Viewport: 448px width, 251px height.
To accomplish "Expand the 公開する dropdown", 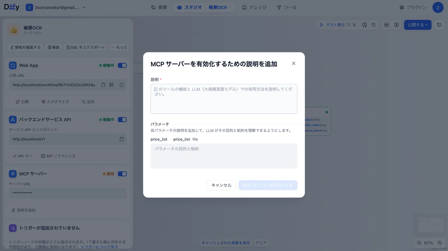I will coord(418,25).
